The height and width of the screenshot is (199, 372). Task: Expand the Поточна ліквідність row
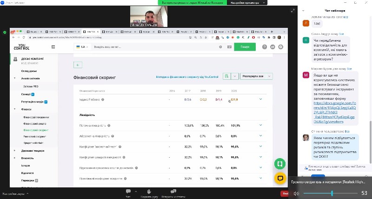coord(260,125)
